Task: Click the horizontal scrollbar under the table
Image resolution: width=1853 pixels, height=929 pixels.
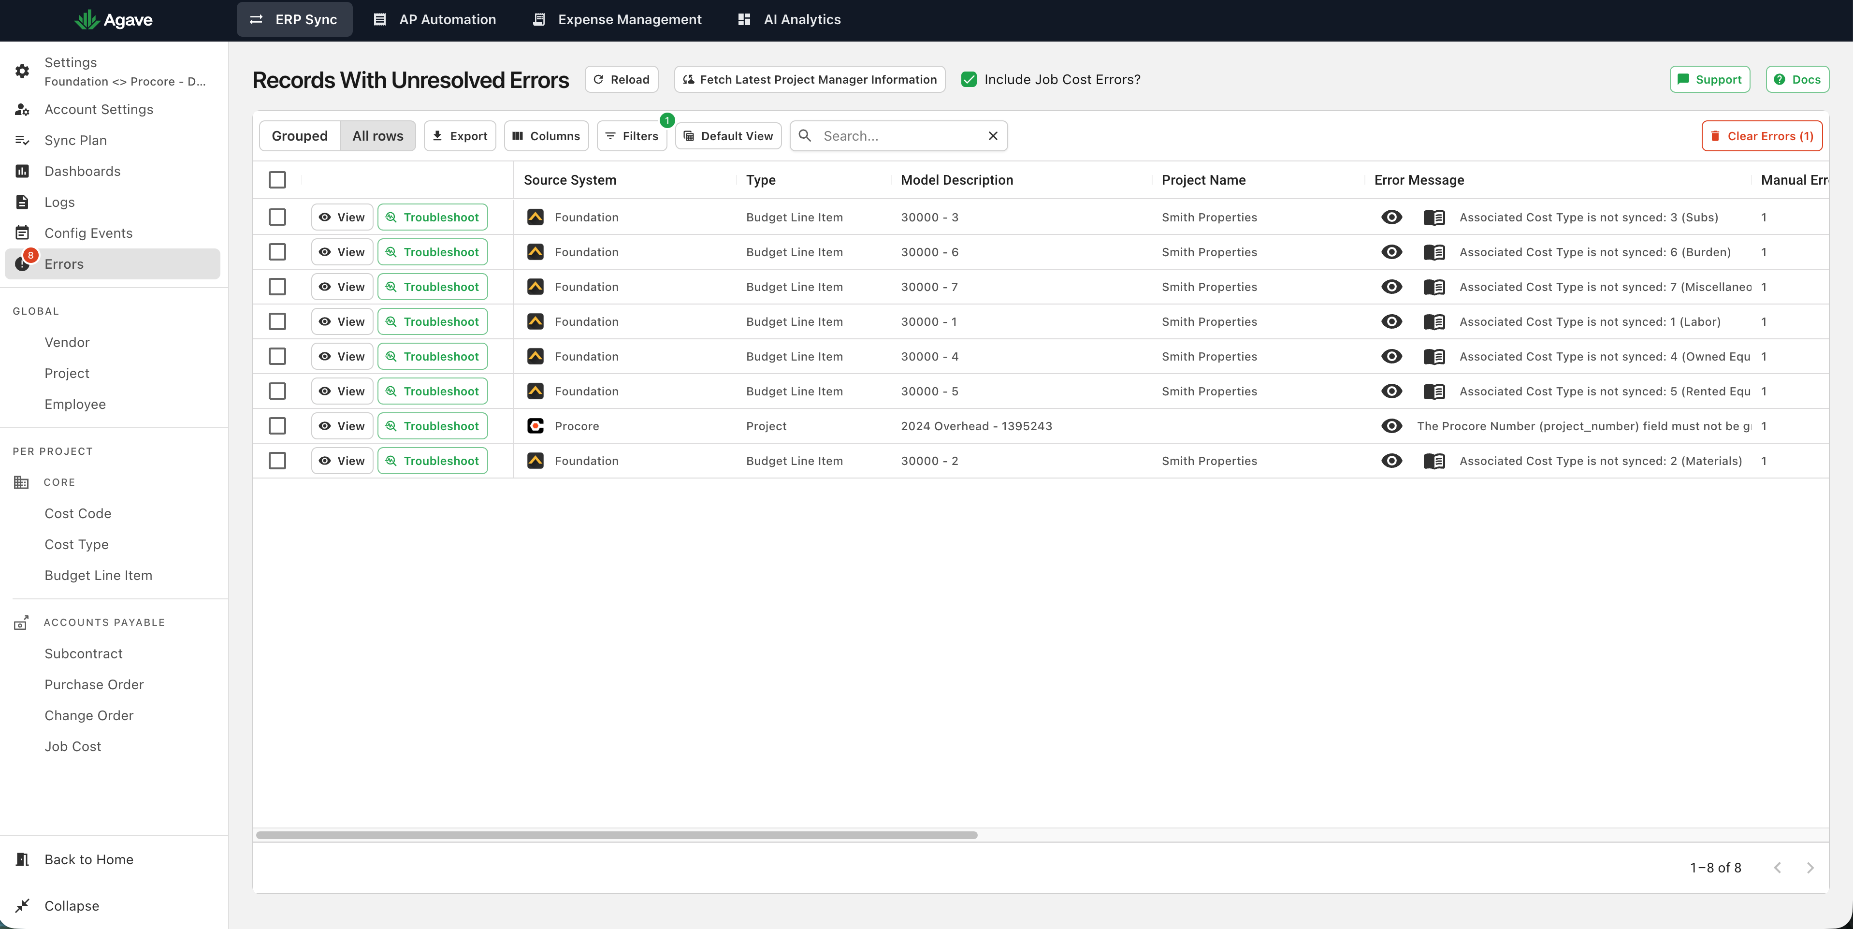Action: 617,835
